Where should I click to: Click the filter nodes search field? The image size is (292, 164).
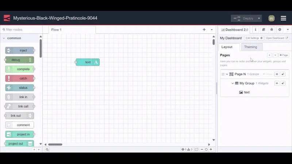[x=22, y=30]
